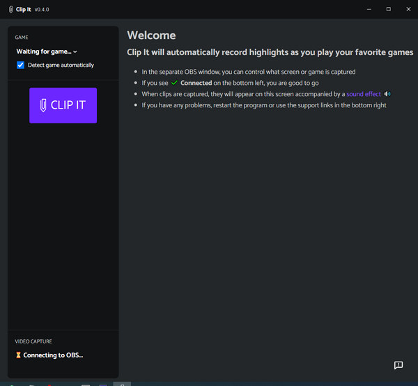The image size is (418, 386).
Task: Follow the 'sound effect' link
Action: click(x=364, y=94)
